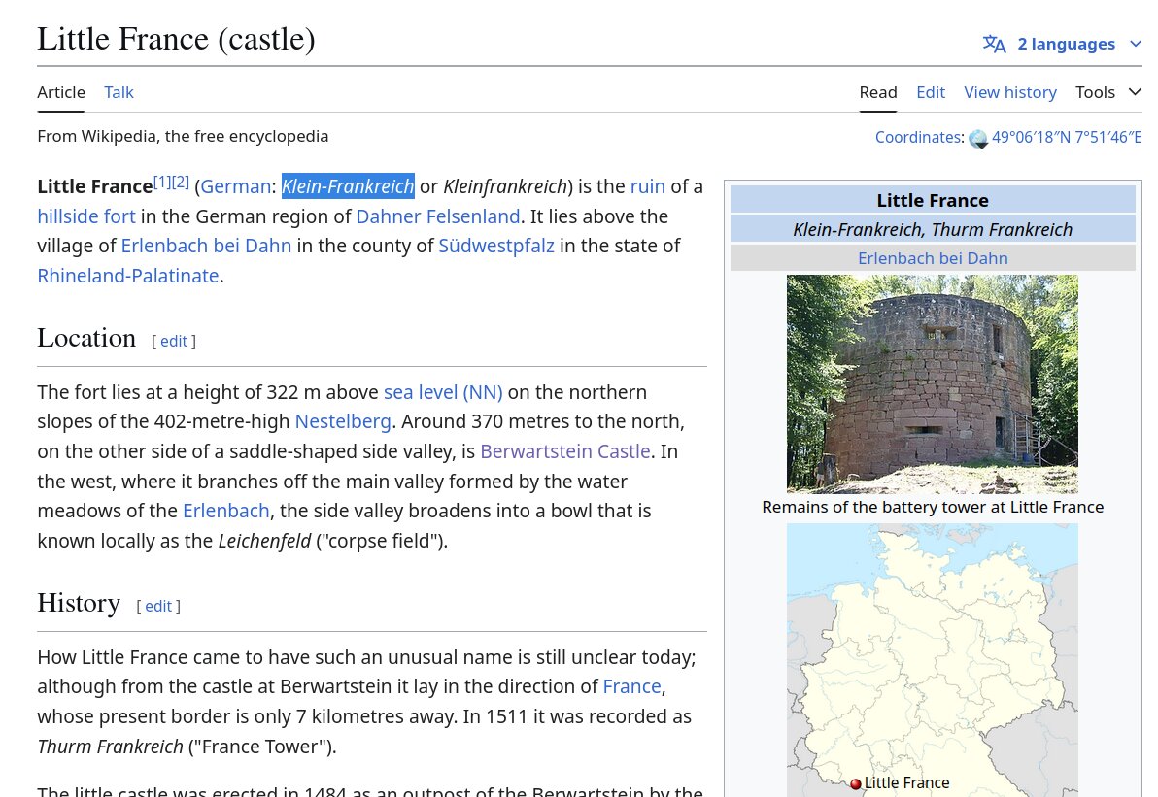Open the battery tower photo
The image size is (1158, 797).
[x=932, y=383]
